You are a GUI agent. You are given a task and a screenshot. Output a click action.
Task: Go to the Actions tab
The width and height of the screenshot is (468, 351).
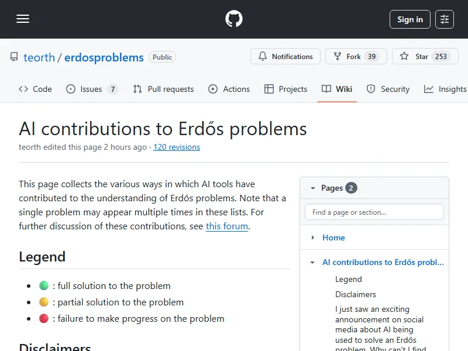[229, 89]
